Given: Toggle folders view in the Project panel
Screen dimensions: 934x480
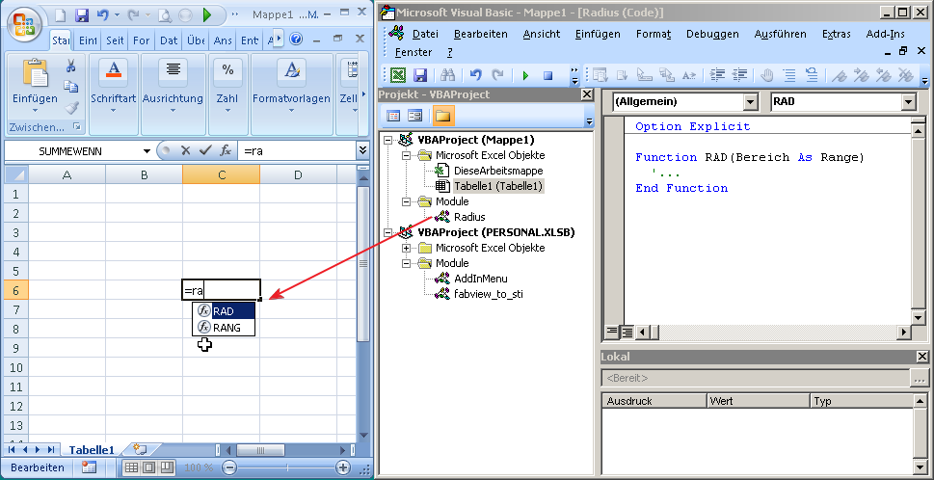Looking at the screenshot, I should click(442, 116).
